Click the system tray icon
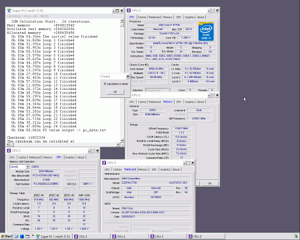The height and width of the screenshot is (240, 300). tap(296, 237)
